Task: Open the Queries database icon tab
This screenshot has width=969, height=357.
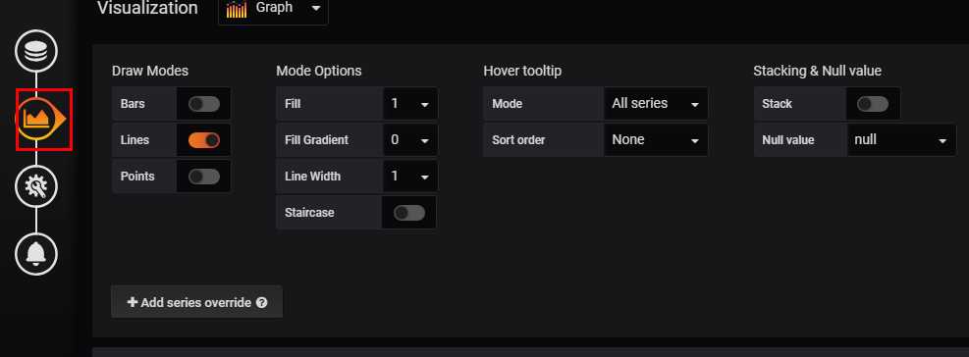Action: click(36, 51)
